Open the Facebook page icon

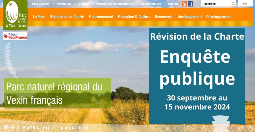(190, 4)
